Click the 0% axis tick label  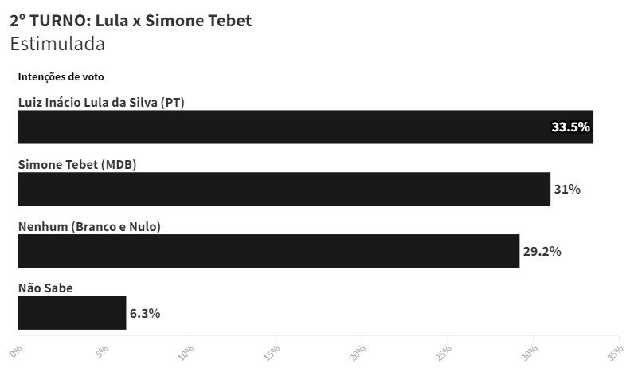click(x=16, y=351)
